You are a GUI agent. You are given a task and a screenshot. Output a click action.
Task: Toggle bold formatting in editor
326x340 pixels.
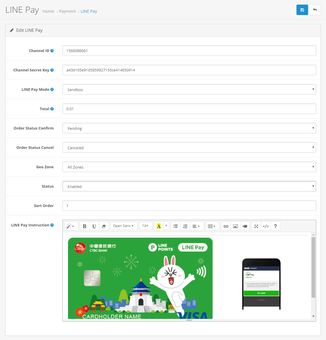click(84, 226)
